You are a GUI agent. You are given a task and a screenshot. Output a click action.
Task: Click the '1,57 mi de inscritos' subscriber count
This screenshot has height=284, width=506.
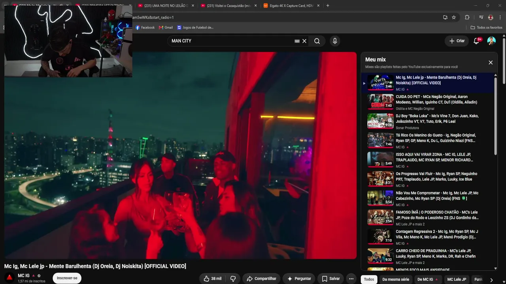(32, 281)
